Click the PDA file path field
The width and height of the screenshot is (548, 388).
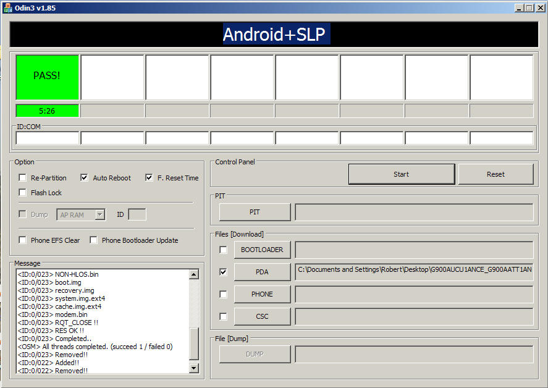tap(414, 270)
